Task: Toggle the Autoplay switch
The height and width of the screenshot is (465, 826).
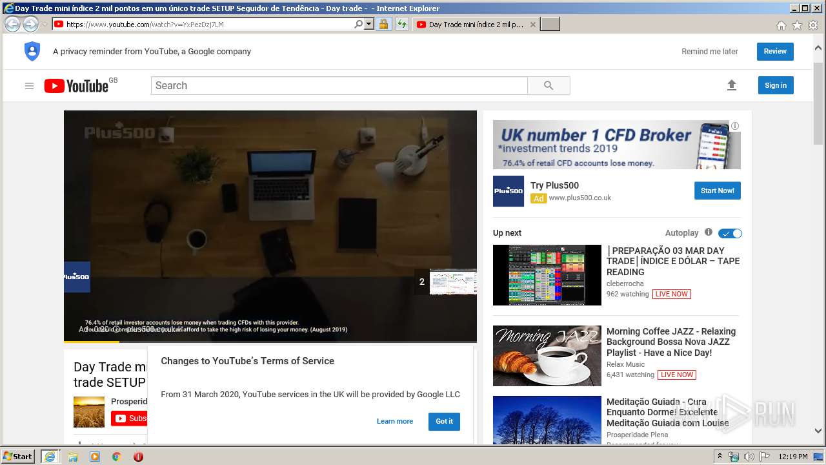Action: pyautogui.click(x=730, y=233)
